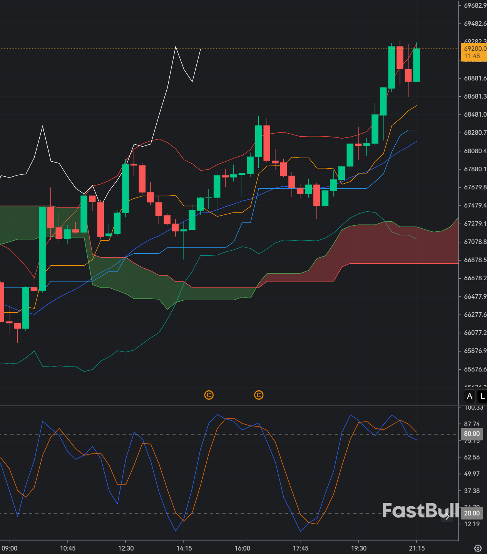Click the 21:15 label on the time axis

(x=417, y=548)
